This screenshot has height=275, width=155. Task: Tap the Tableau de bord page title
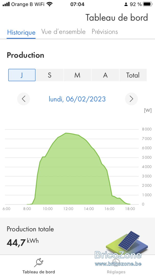[x=117, y=18]
